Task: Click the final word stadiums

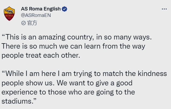Action: click(x=19, y=101)
